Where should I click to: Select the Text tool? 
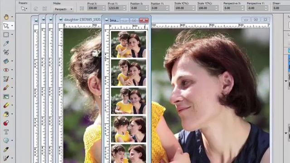6,132
